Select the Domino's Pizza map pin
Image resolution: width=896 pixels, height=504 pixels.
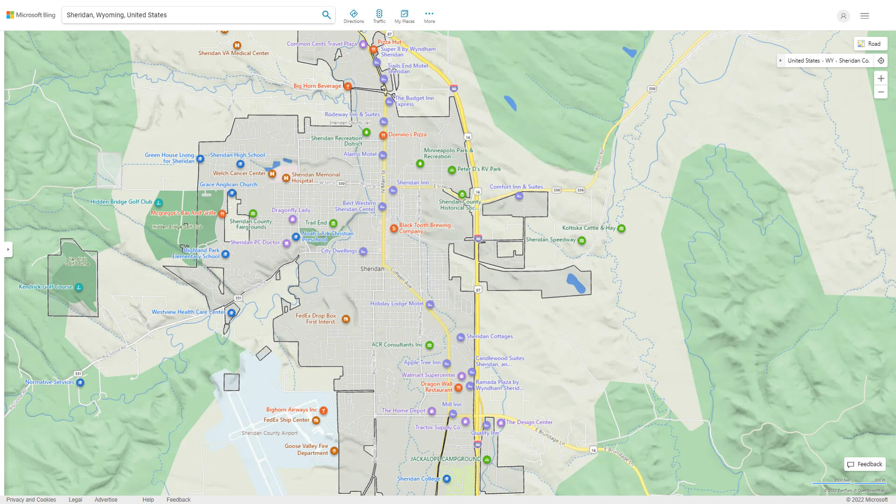383,135
